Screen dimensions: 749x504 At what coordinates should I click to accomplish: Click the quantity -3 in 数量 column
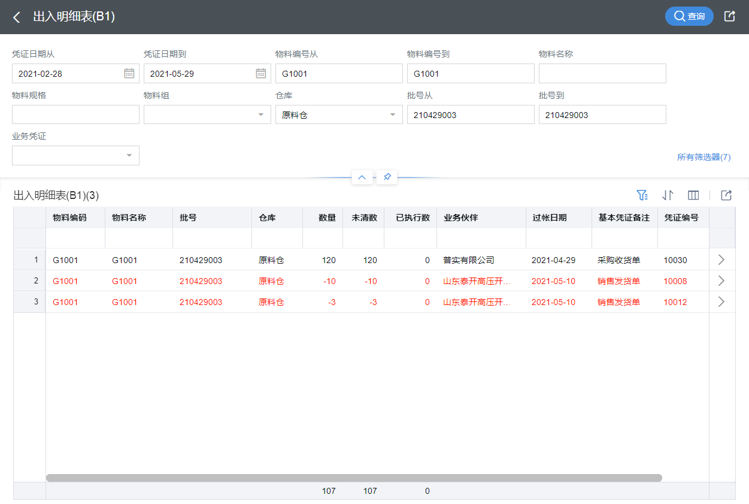[x=332, y=302]
